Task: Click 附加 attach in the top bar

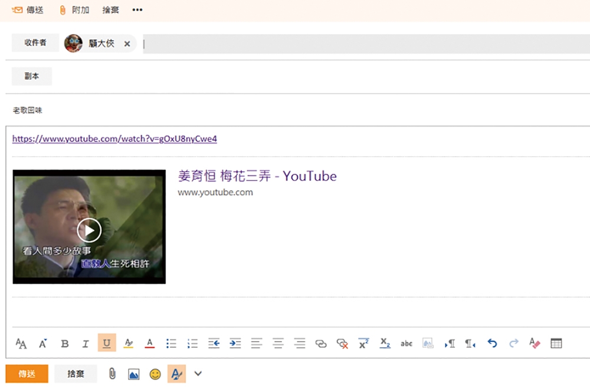Action: [74, 10]
